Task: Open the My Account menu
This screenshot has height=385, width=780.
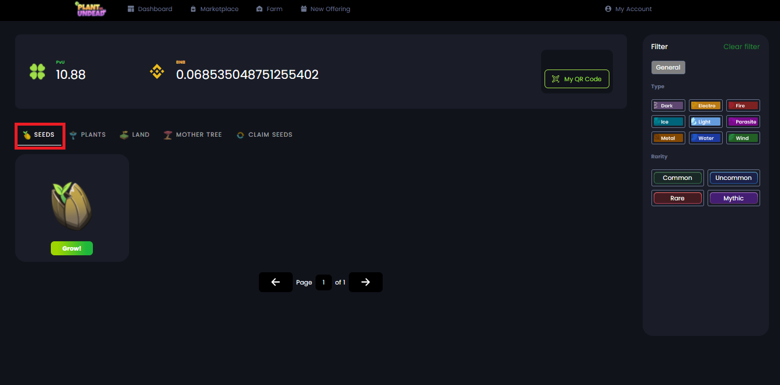Action: (629, 9)
